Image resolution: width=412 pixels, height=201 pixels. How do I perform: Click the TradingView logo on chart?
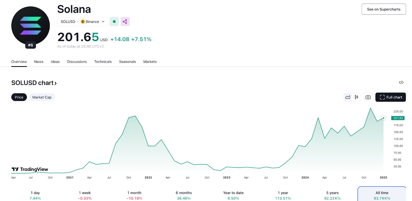(x=30, y=169)
